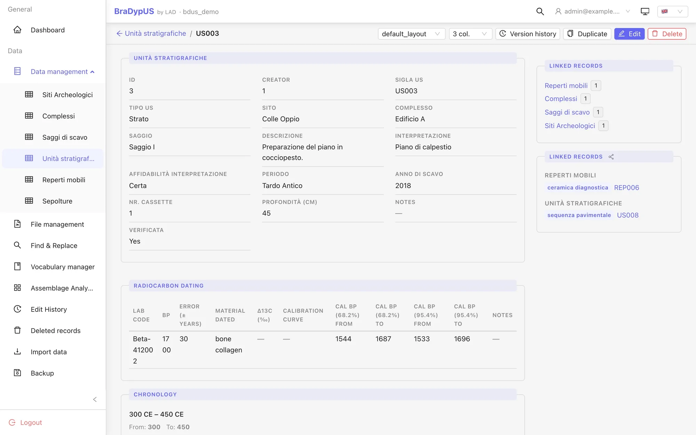Open Unità stratigrafiche in sidebar

(x=53, y=159)
